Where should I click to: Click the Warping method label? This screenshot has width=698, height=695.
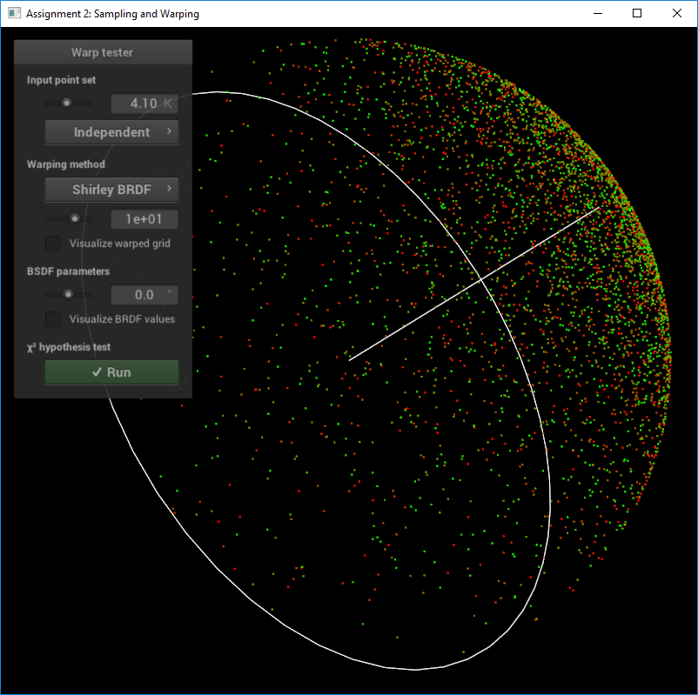pyautogui.click(x=66, y=164)
